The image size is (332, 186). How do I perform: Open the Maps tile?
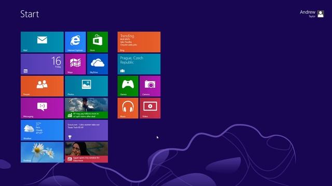point(75,64)
